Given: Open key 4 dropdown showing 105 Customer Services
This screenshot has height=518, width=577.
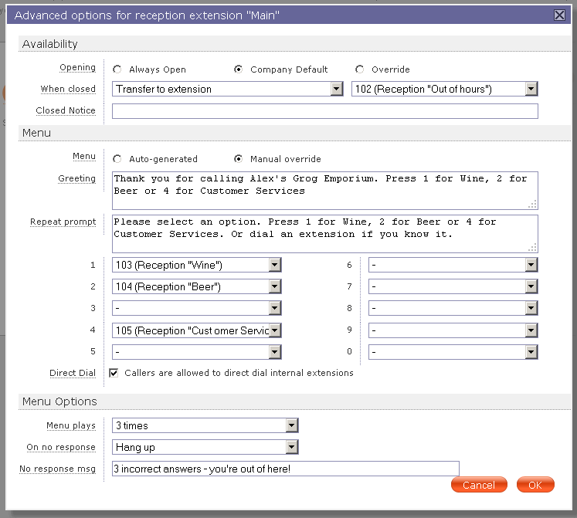Looking at the screenshot, I should 197,330.
